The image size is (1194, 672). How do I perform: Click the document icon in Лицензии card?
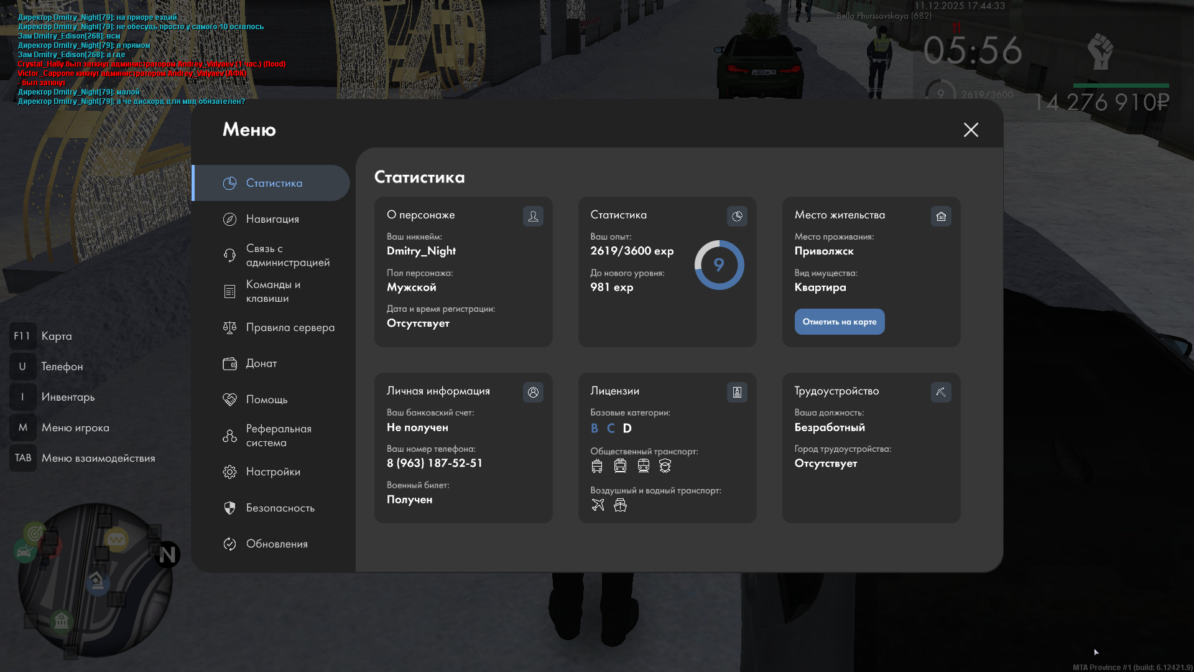click(x=737, y=392)
